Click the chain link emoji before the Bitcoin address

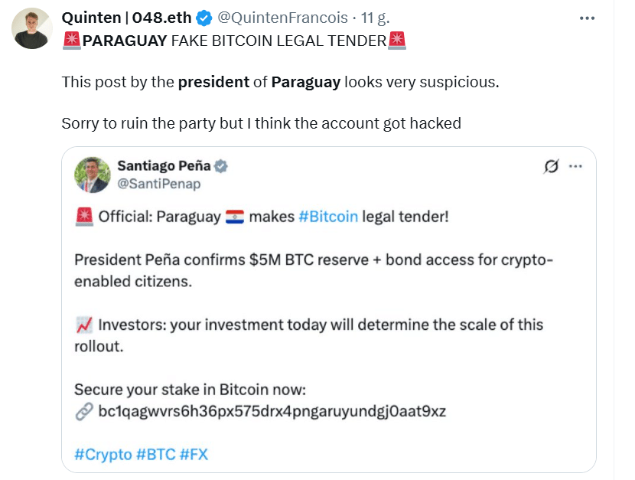tap(84, 411)
